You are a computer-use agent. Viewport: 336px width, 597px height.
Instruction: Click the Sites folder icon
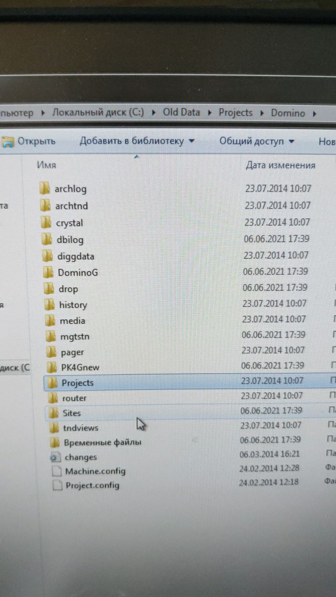pyautogui.click(x=55, y=413)
